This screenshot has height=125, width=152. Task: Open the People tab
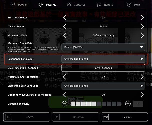click(x=19, y=5)
